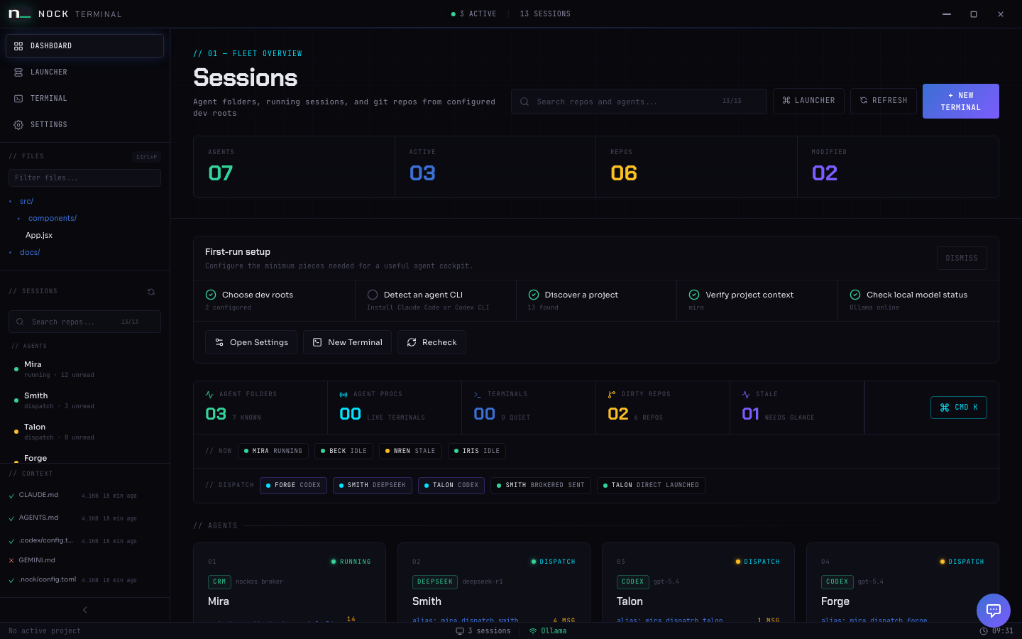This screenshot has width=1022, height=639.
Task: Click the Refresh button
Action: [884, 101]
